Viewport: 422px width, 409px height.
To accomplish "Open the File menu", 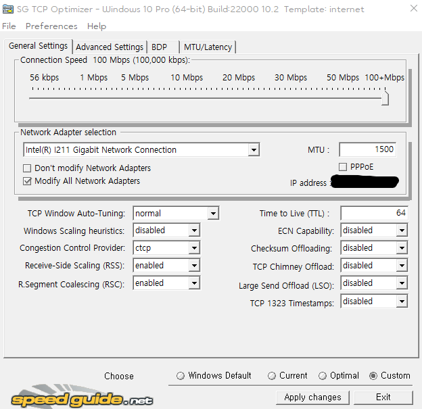I will [9, 26].
